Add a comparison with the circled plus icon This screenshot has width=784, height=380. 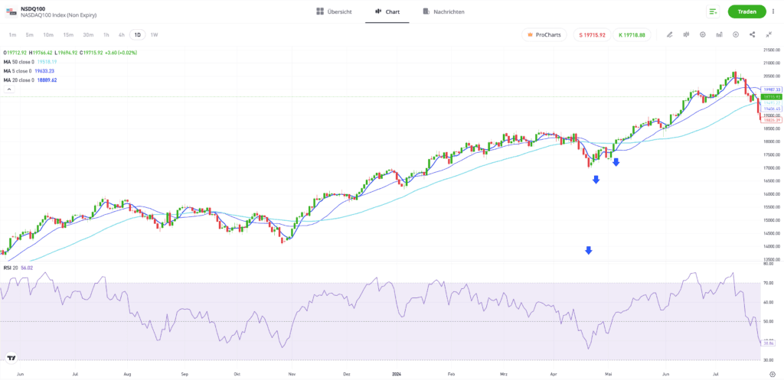[x=736, y=34]
